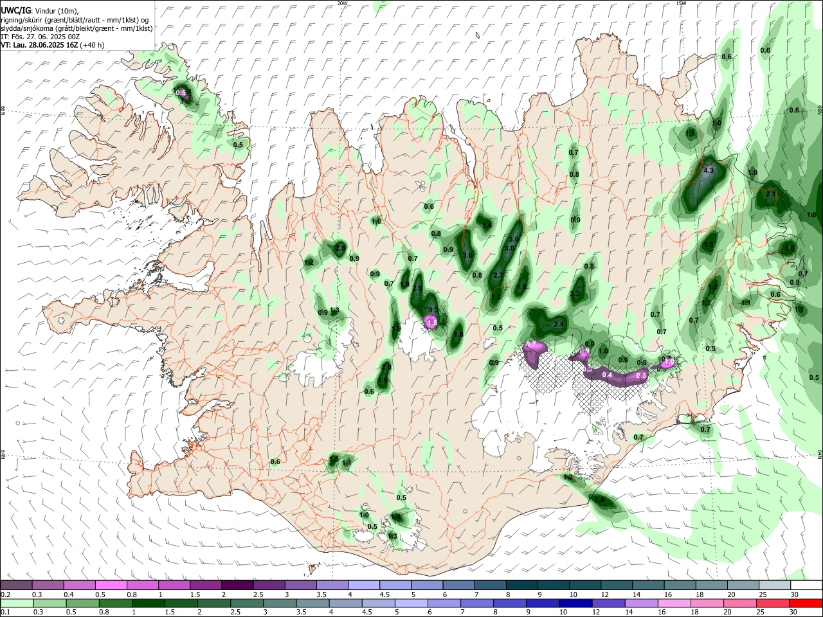The height and width of the screenshot is (617, 823).
Task: Select the pale green 0.1 rain swatch
Action: tap(17, 603)
